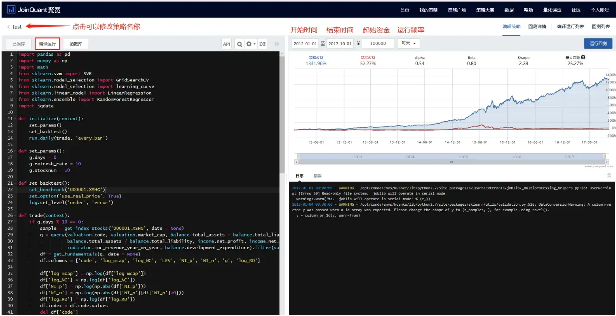Image resolution: width=616 pixels, height=316 pixels.
Task: Click the 编译运行 button
Action: (47, 44)
